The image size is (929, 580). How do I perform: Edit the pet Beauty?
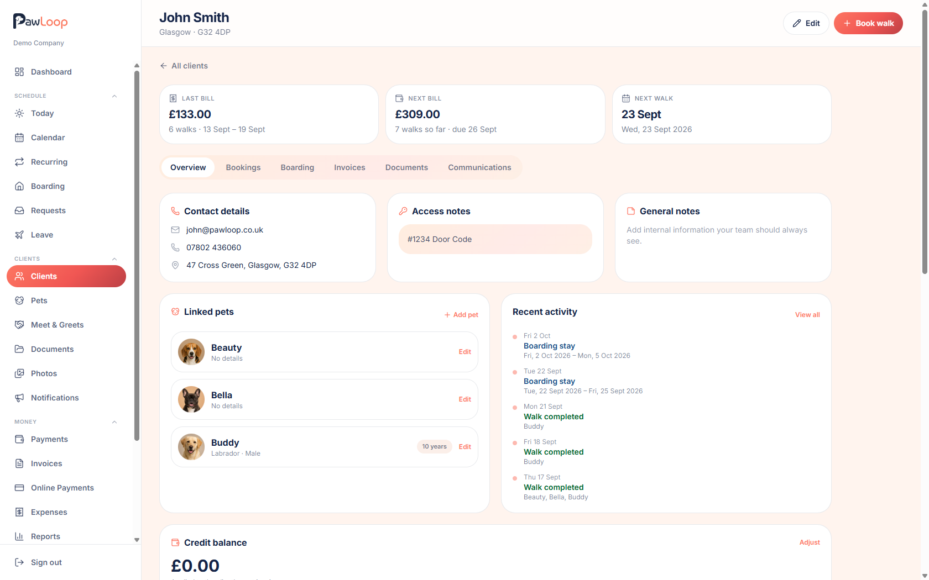click(465, 352)
